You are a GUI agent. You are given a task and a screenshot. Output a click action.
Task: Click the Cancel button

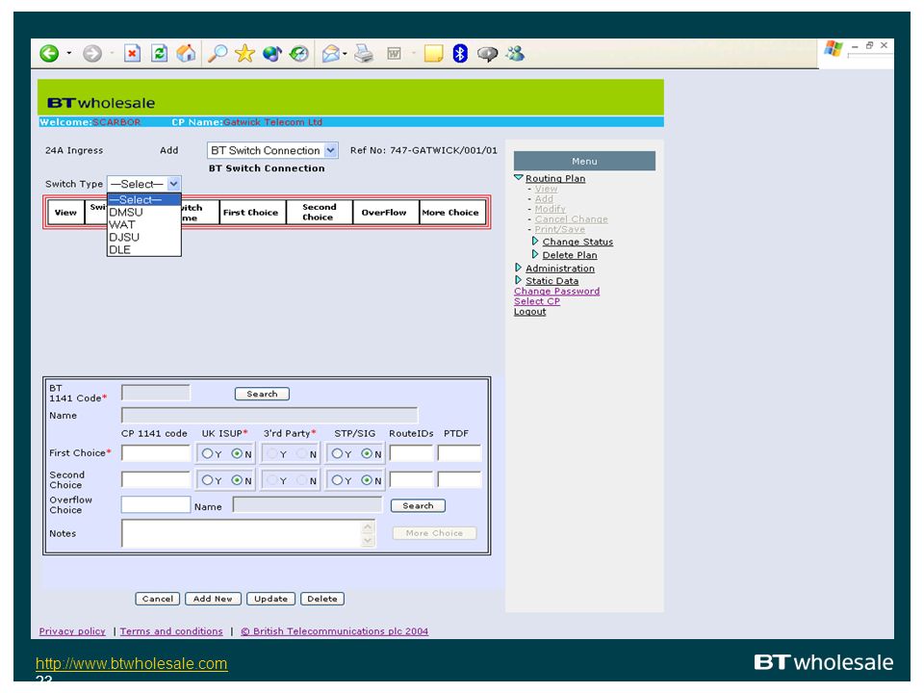click(157, 599)
